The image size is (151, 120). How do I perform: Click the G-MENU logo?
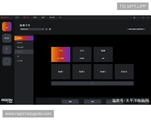[5, 17]
